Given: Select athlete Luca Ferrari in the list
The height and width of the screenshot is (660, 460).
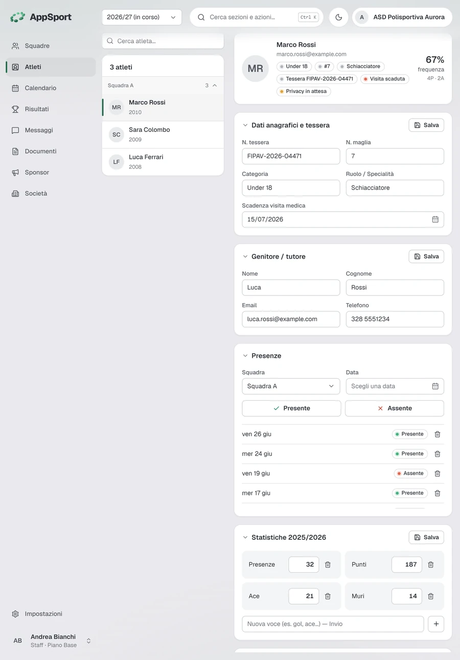Looking at the screenshot, I should tap(163, 162).
